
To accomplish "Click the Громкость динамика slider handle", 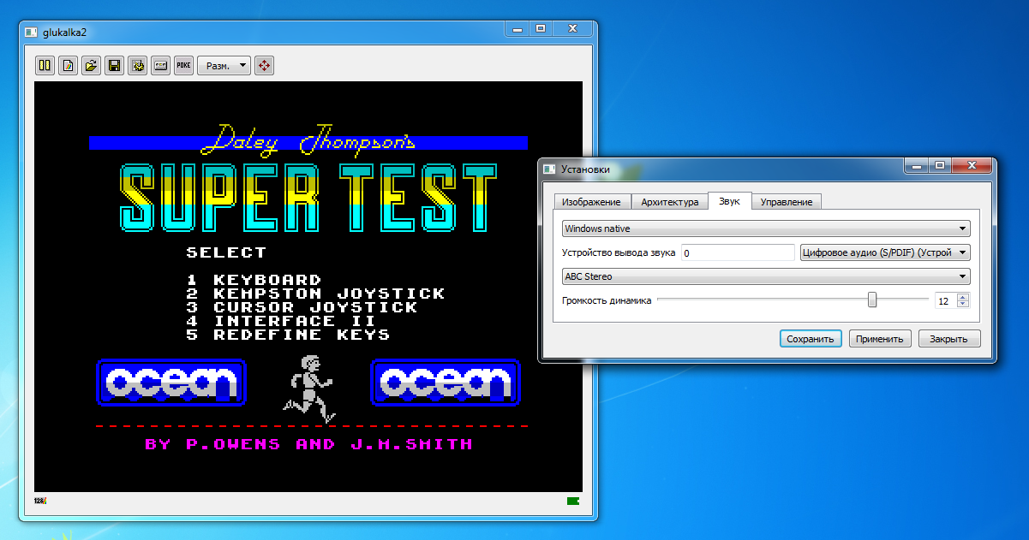I will point(872,300).
